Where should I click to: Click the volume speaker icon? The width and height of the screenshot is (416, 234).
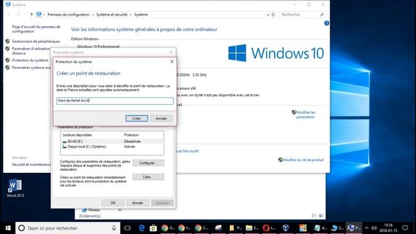(x=374, y=228)
